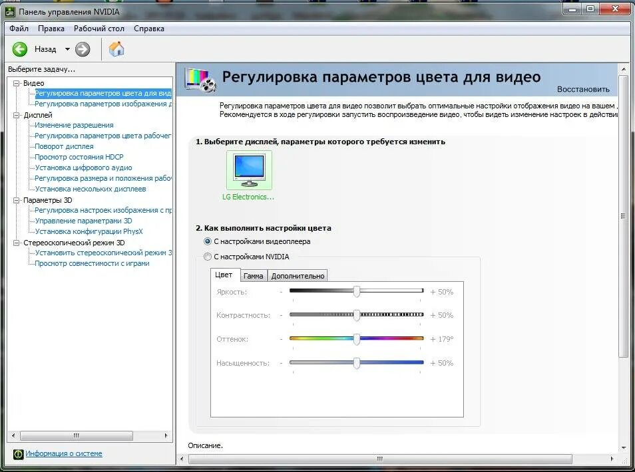Open Установка цифрового аудио
This screenshot has height=472, width=635.
(x=83, y=168)
